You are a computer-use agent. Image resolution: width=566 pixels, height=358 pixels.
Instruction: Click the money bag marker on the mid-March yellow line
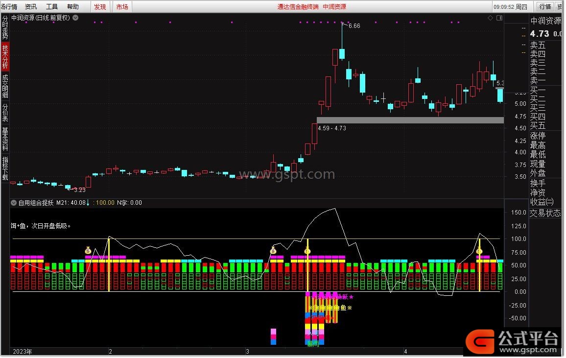[307, 250]
